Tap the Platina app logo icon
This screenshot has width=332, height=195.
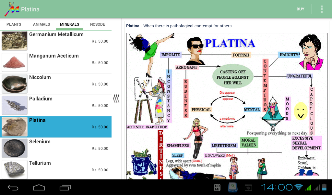click(x=12, y=9)
